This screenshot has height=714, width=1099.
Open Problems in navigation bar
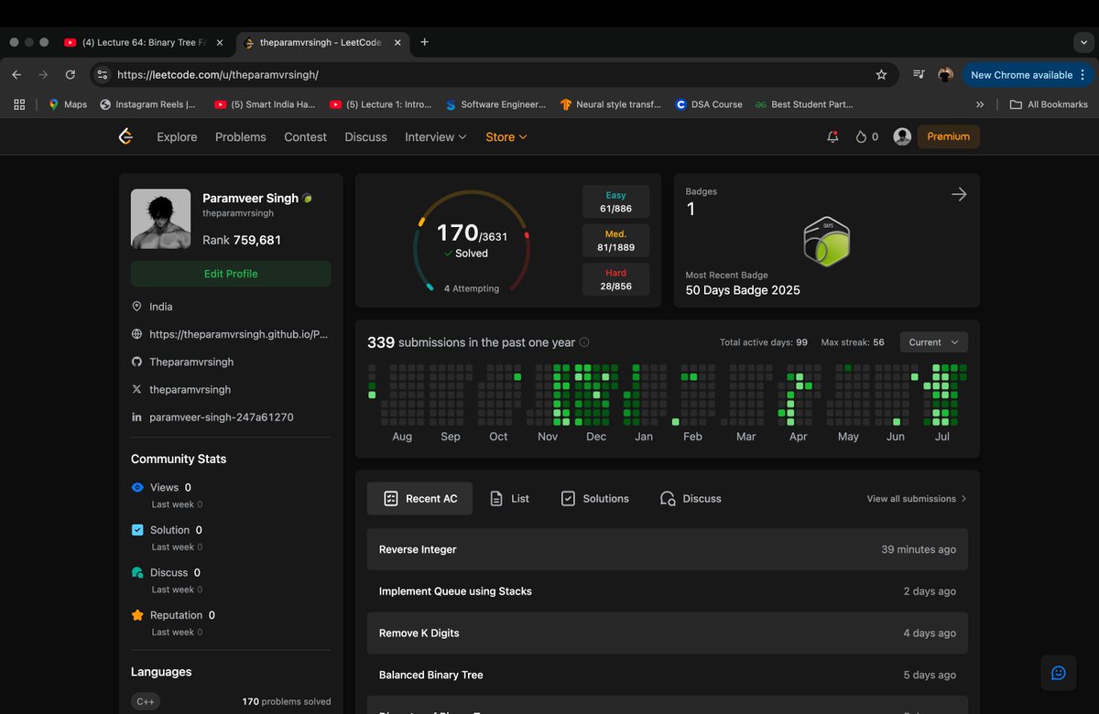pyautogui.click(x=241, y=136)
